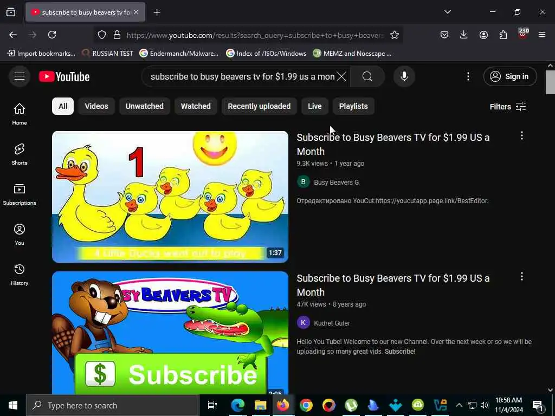The height and width of the screenshot is (416, 555).
Task: Click the Sign in button
Action: coord(509,76)
